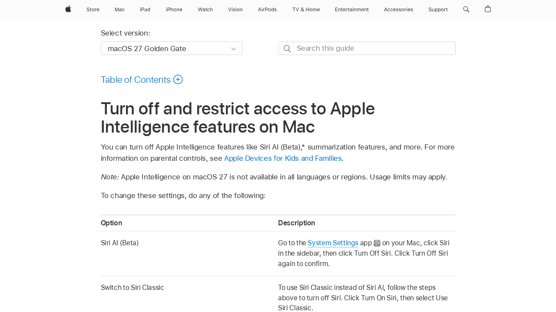This screenshot has height=312, width=556.
Task: Click the Note about macOS 27 availability
Action: 274,177
